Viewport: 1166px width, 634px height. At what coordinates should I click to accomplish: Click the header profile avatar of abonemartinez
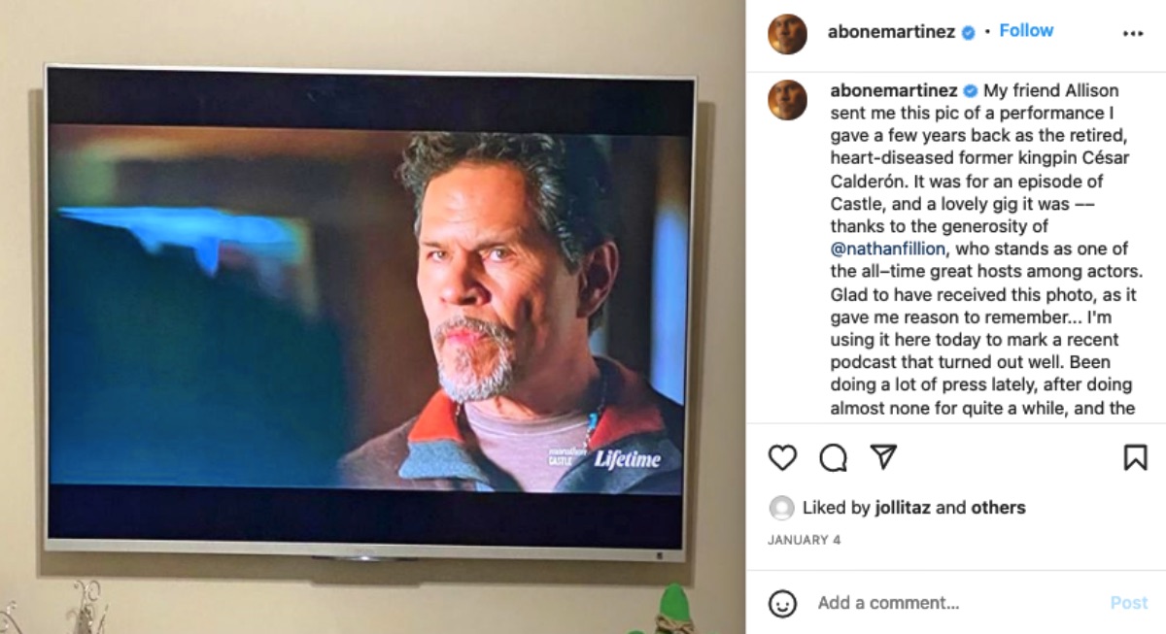pyautogui.click(x=787, y=33)
